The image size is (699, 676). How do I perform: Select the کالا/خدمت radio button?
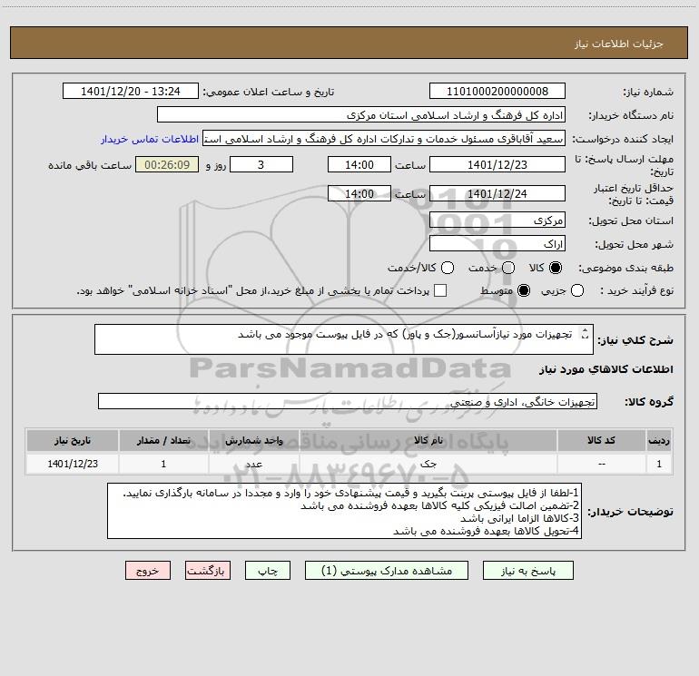click(448, 268)
